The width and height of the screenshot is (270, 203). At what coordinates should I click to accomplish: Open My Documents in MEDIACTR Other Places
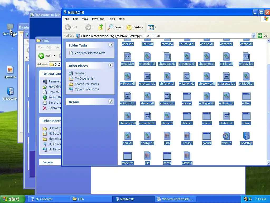click(84, 79)
